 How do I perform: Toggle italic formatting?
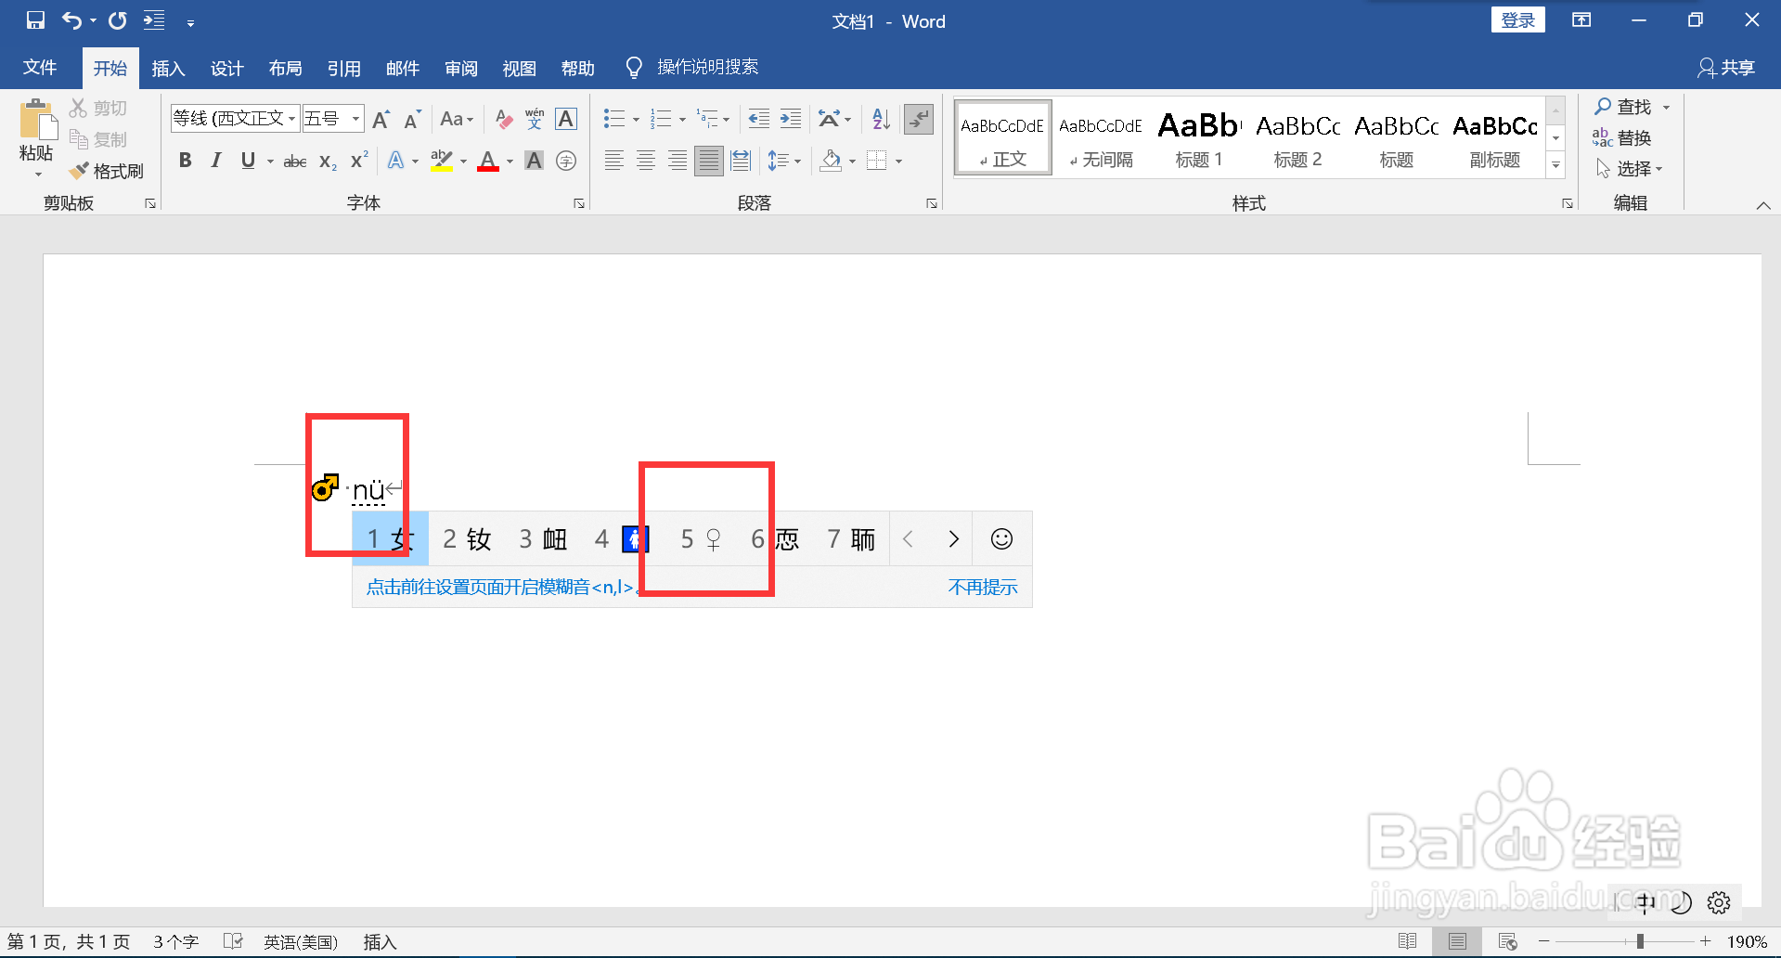point(215,161)
